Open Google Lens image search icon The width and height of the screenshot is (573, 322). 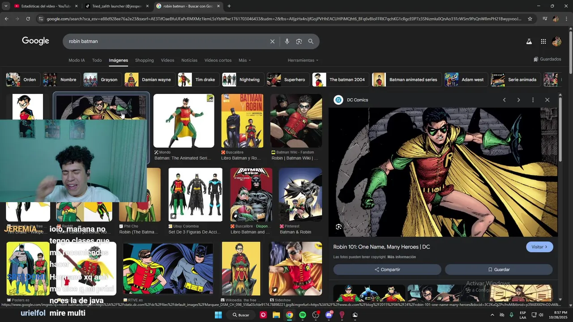tap(299, 41)
